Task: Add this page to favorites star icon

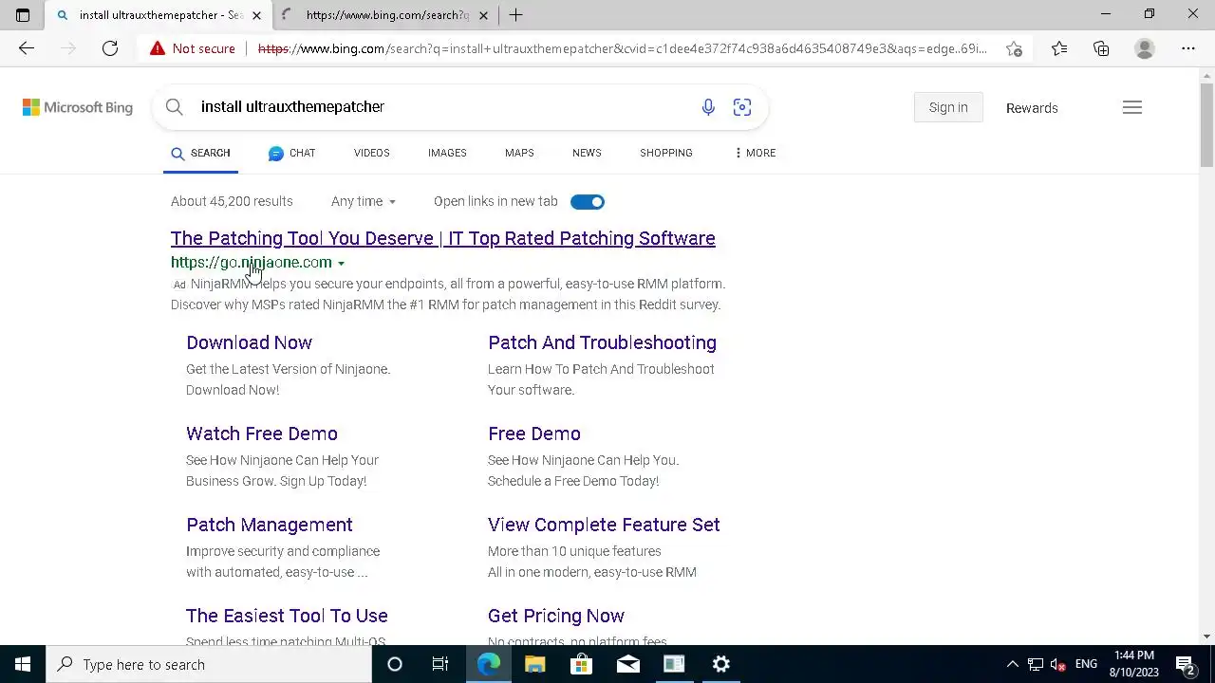Action: [1014, 48]
